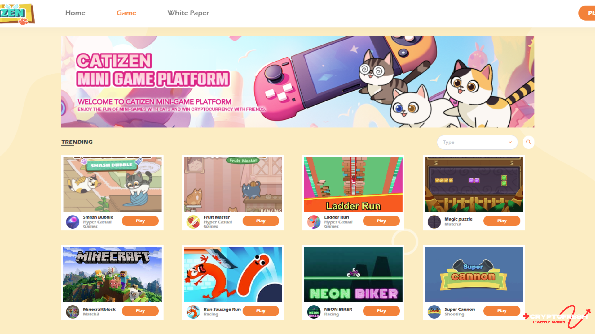The height and width of the screenshot is (334, 595).
Task: Play the Magic puzzle game
Action: [x=502, y=221]
